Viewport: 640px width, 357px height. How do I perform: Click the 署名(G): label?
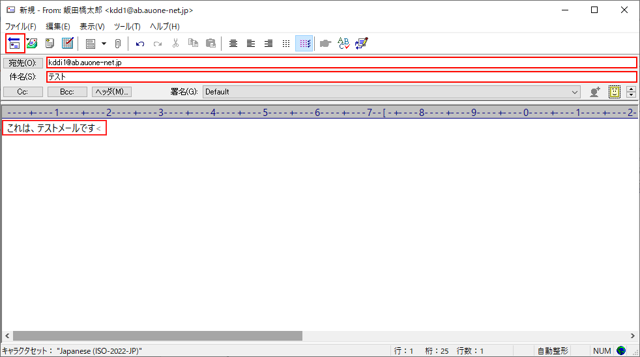tap(184, 92)
